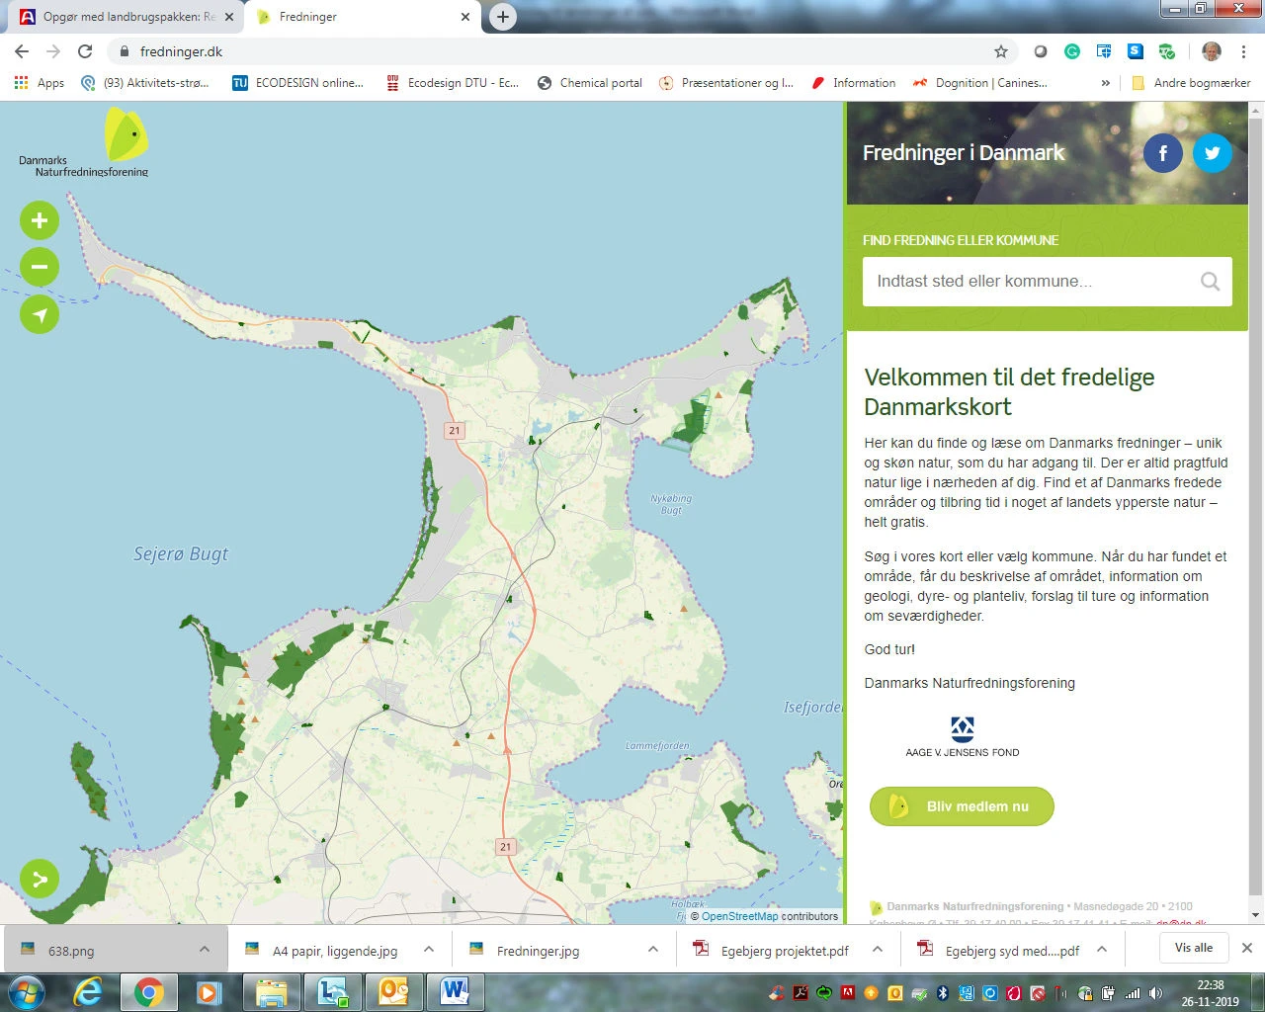The width and height of the screenshot is (1265, 1012).
Task: Expand options for Egebjerg projektet.pdf download
Action: point(878,950)
